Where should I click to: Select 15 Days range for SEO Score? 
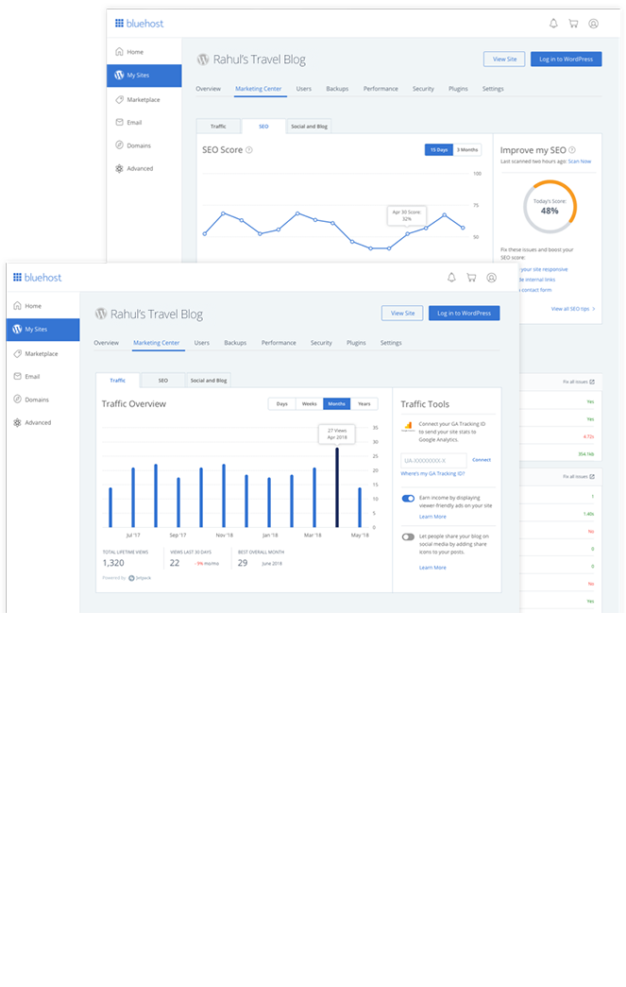439,150
